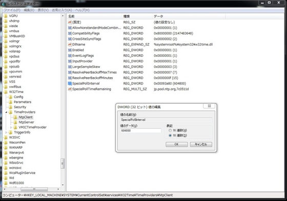Click the %systemroot%\system32\w32time.dll data cell

183,44
